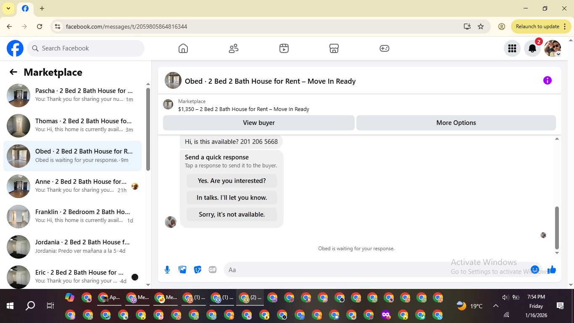Send quick response Sorry, it's not available.
The height and width of the screenshot is (323, 574).
point(232,214)
